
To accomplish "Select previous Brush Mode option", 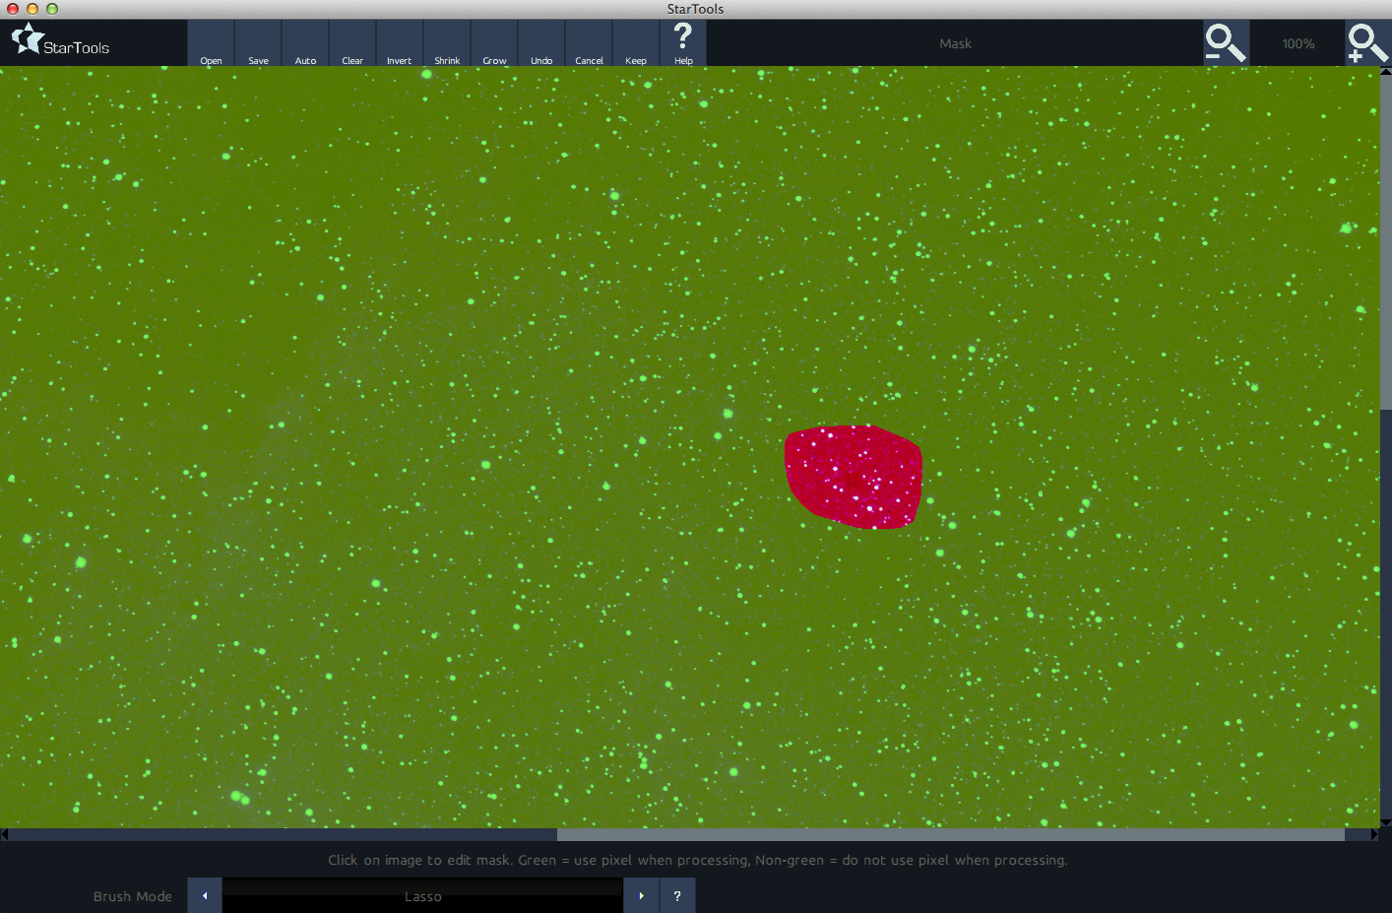I will click(204, 895).
